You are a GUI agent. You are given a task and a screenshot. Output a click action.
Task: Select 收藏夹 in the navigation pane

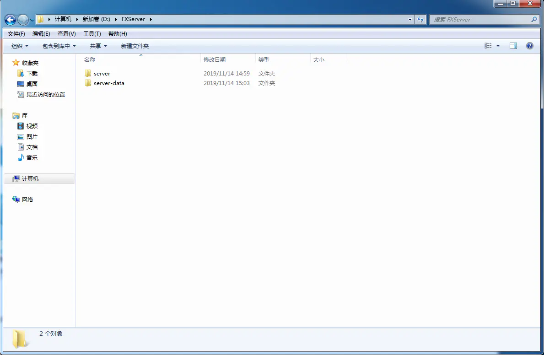30,63
